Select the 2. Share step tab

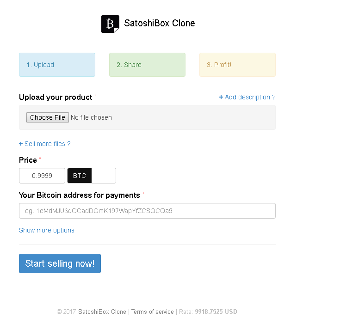click(147, 65)
